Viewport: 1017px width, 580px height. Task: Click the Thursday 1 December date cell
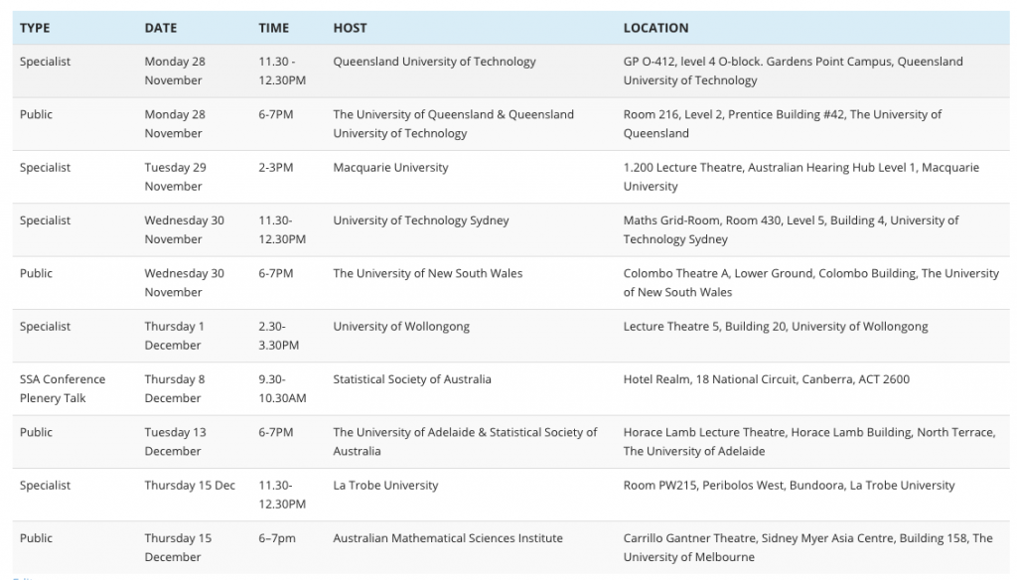point(174,336)
